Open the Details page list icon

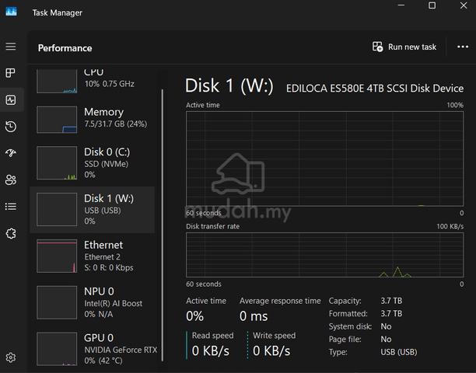point(11,207)
